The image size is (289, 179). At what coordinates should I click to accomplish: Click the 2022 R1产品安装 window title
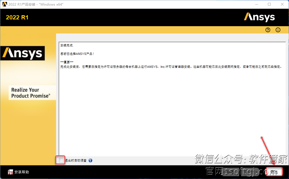[x=36, y=4]
